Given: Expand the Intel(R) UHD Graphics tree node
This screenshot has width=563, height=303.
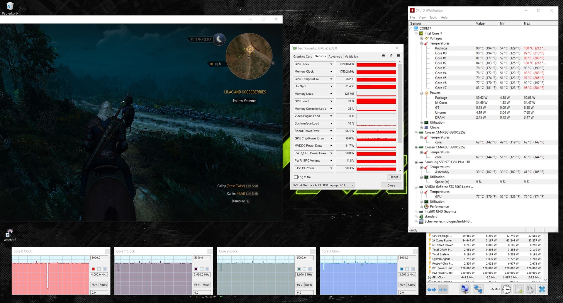Looking at the screenshot, I should (x=416, y=212).
